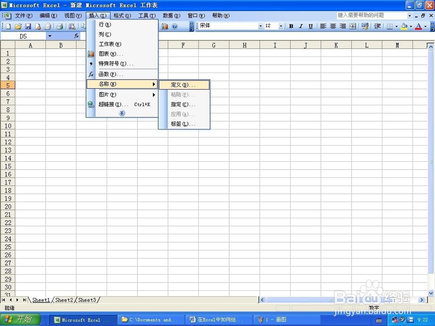This screenshot has width=435, height=326.
Task: Open the 窗口(W) menu
Action: [196, 16]
